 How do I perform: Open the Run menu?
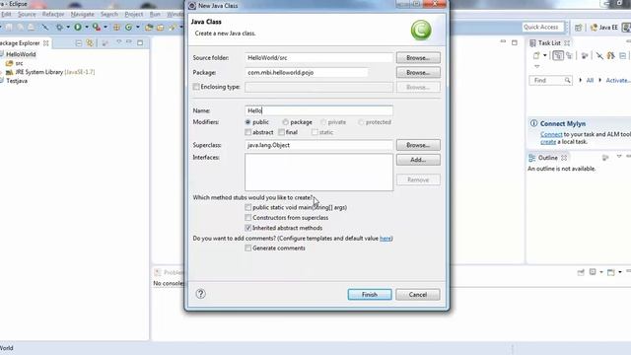tap(155, 14)
